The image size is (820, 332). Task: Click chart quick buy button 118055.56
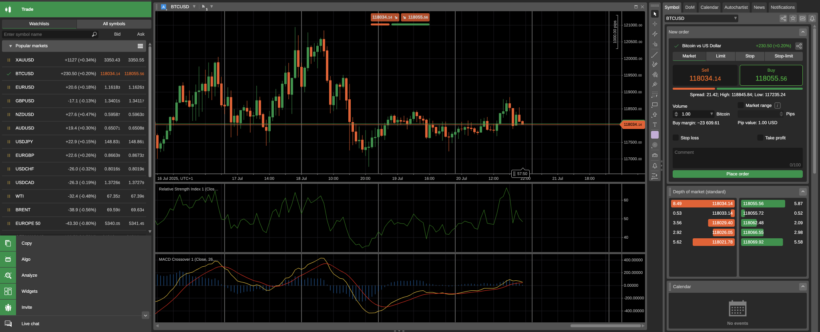(415, 17)
